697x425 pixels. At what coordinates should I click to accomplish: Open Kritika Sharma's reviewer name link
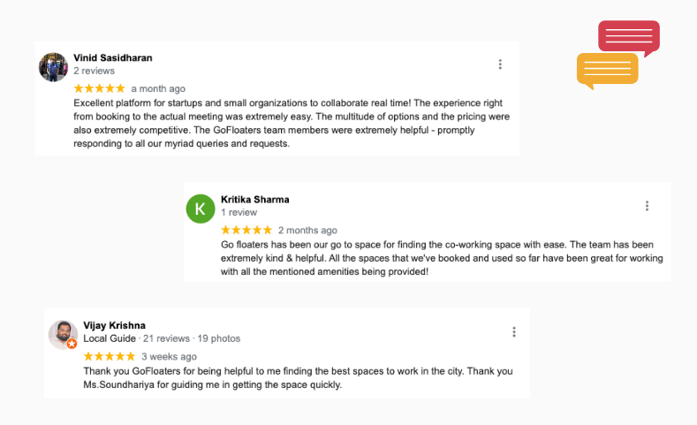click(254, 199)
